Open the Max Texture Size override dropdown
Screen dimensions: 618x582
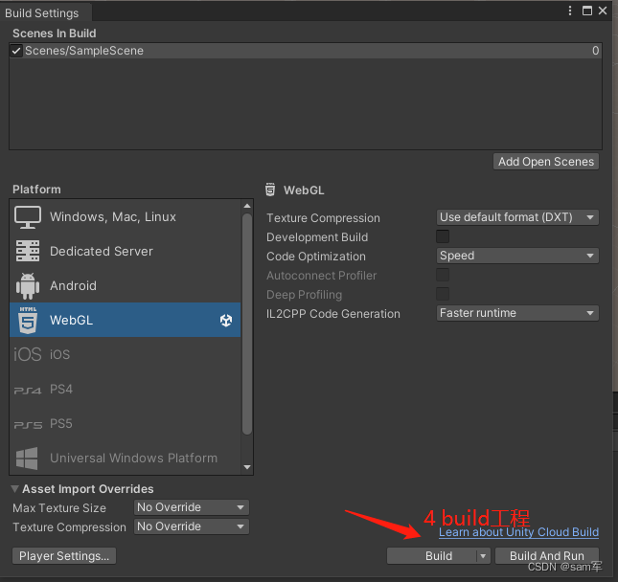tap(192, 507)
